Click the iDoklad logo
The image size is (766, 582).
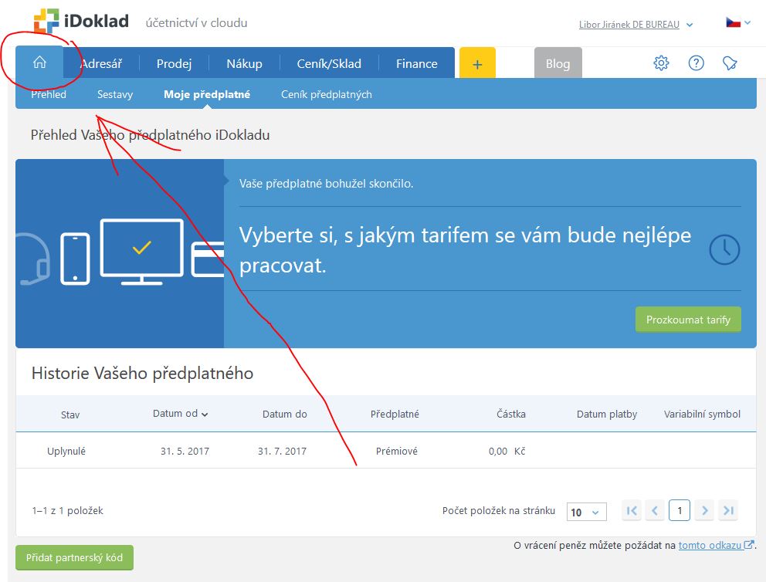point(82,22)
